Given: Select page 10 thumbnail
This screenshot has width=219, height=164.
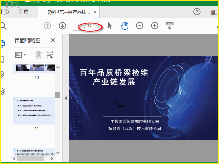Looking at the screenshot, I should click(x=34, y=69).
